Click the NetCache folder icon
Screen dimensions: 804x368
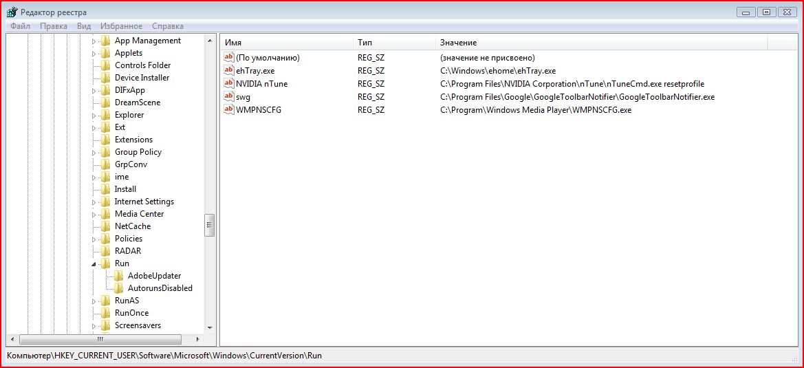tap(106, 226)
